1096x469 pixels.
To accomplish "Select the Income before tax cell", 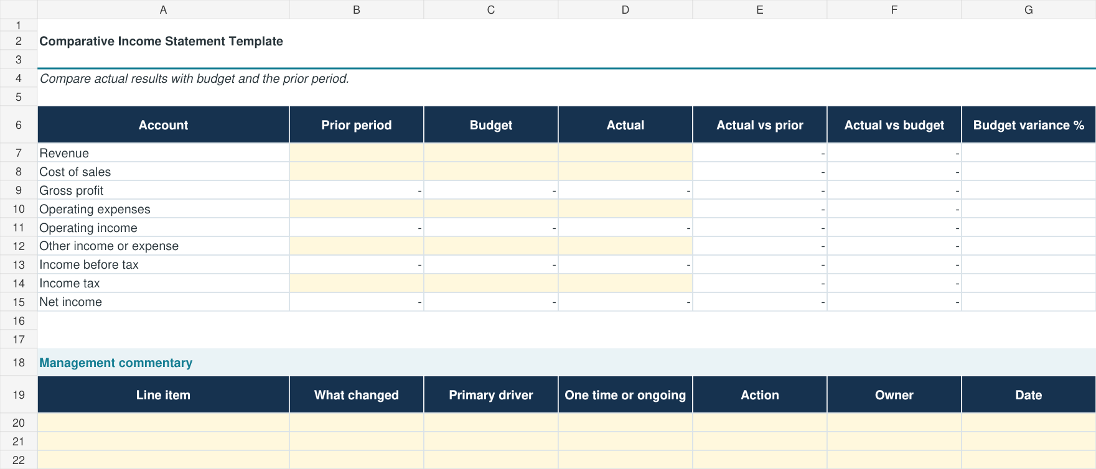I will pos(163,264).
